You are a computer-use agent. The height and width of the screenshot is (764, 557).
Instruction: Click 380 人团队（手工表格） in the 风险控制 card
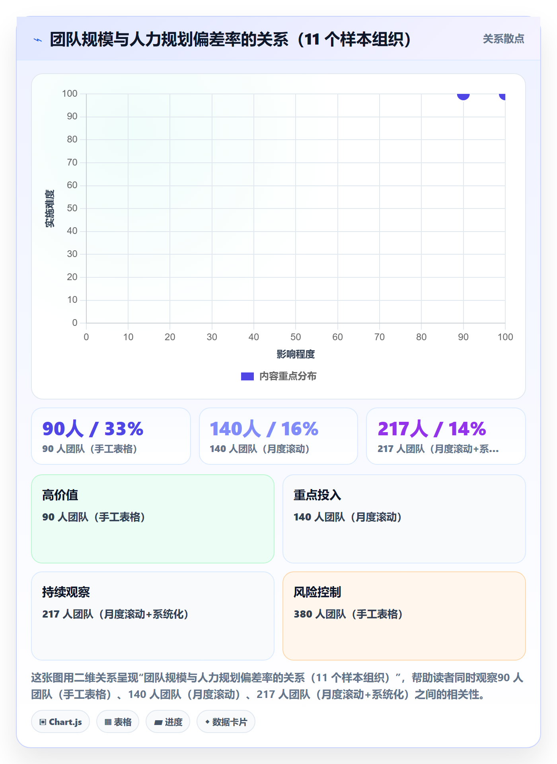click(348, 614)
